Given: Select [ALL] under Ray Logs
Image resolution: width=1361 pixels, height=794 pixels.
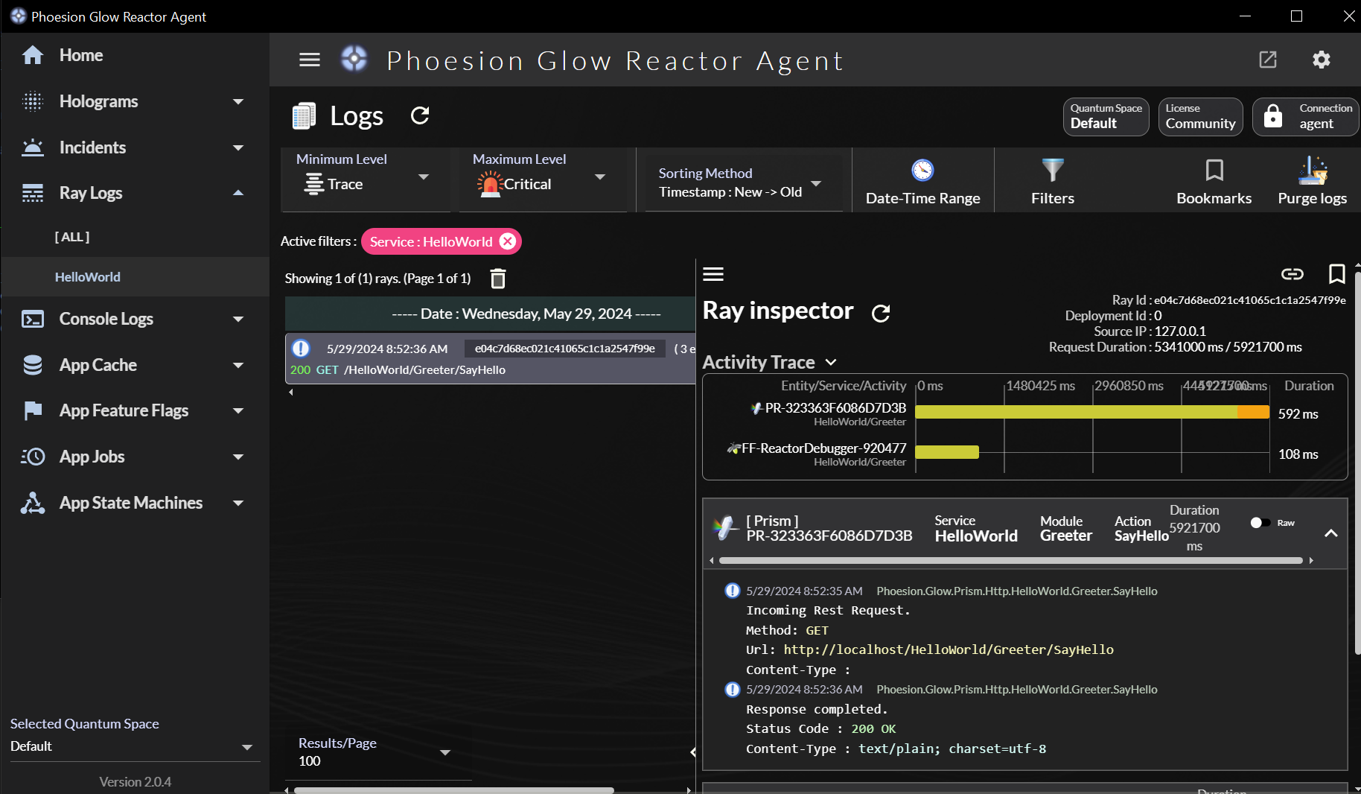Looking at the screenshot, I should (x=72, y=237).
